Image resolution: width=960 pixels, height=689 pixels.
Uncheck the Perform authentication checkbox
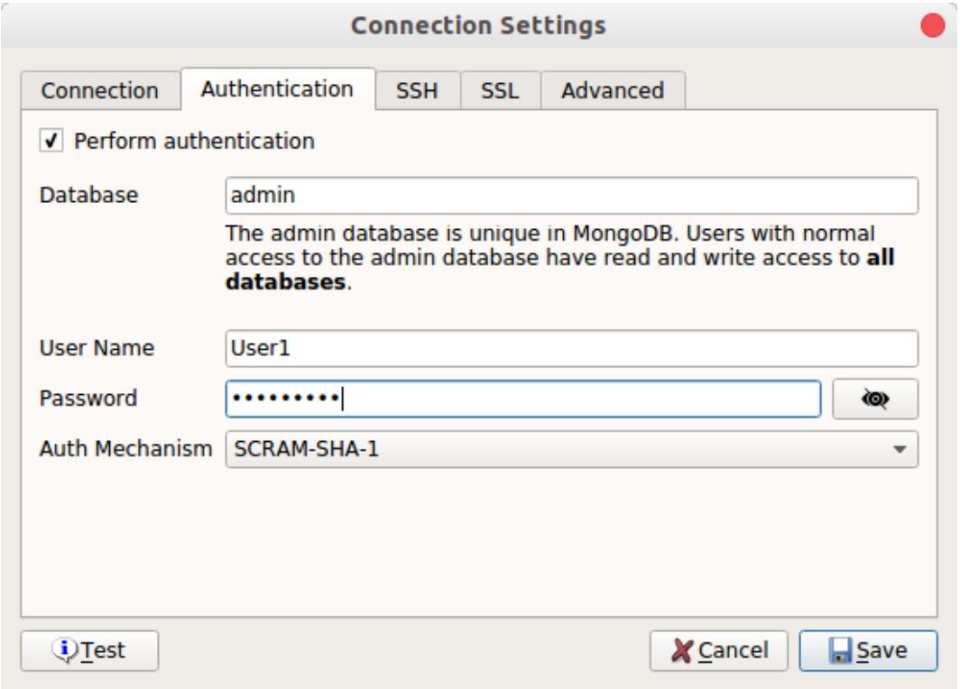51,141
